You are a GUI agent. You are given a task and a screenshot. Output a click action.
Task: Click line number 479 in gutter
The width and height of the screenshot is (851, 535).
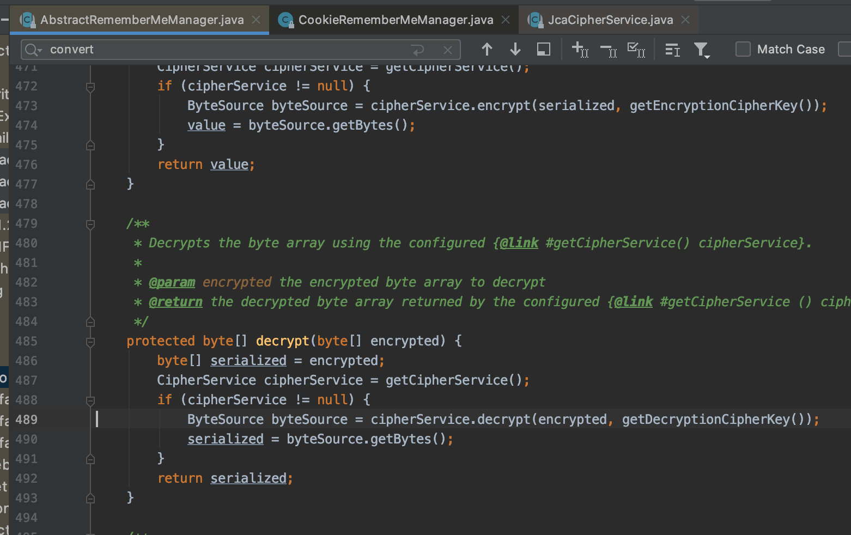click(x=27, y=223)
